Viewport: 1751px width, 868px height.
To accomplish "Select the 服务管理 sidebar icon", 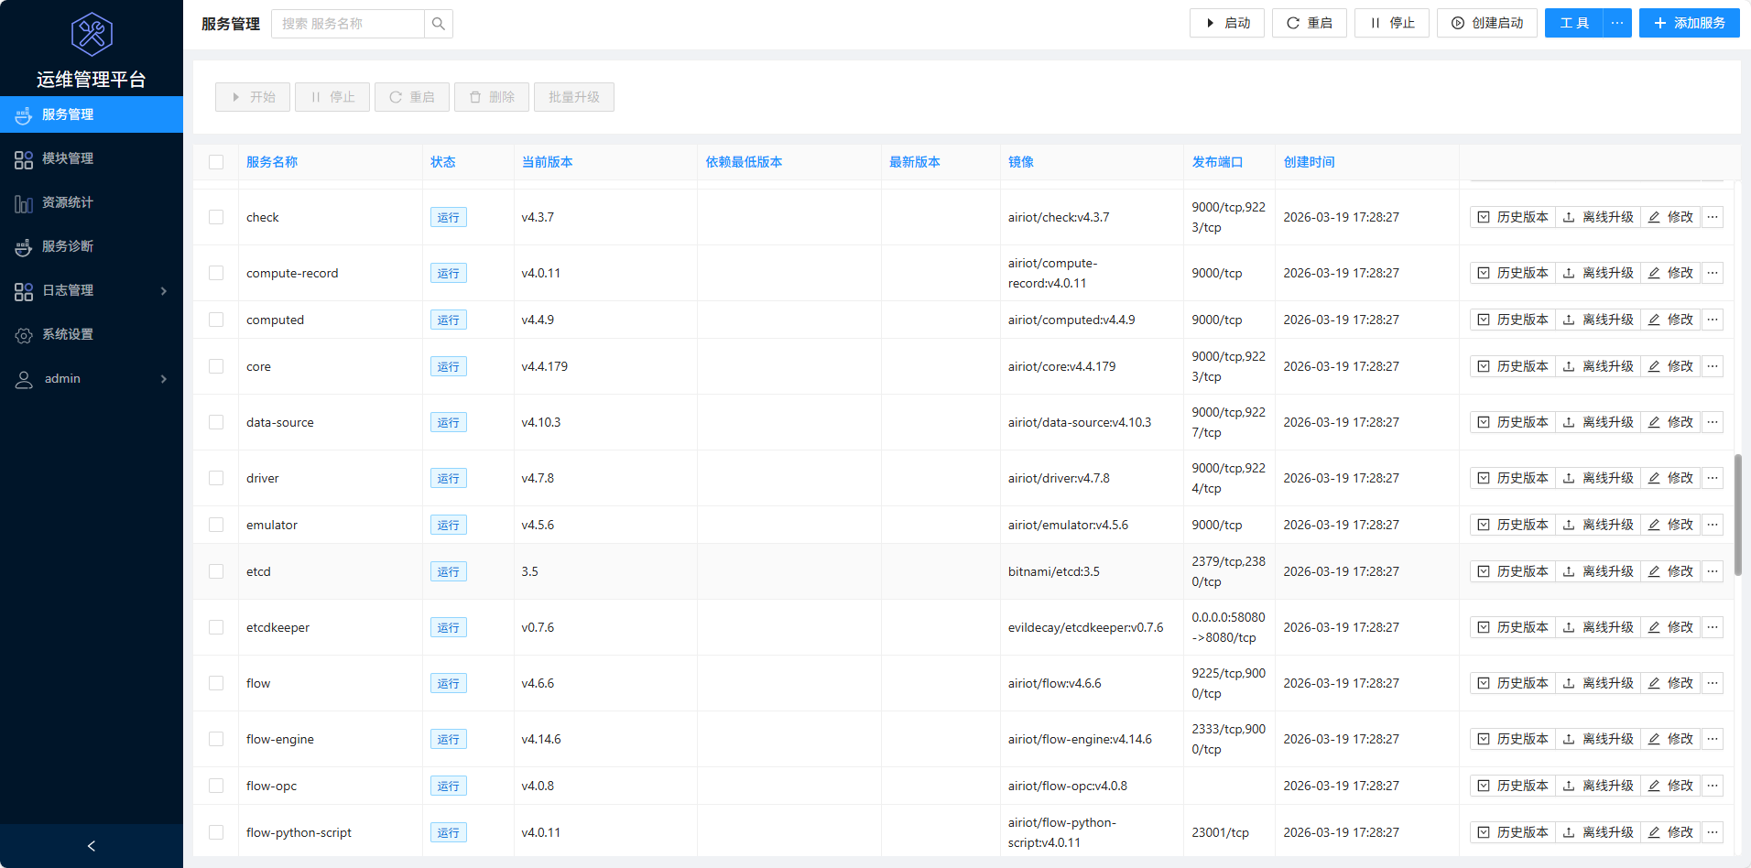I will (23, 114).
